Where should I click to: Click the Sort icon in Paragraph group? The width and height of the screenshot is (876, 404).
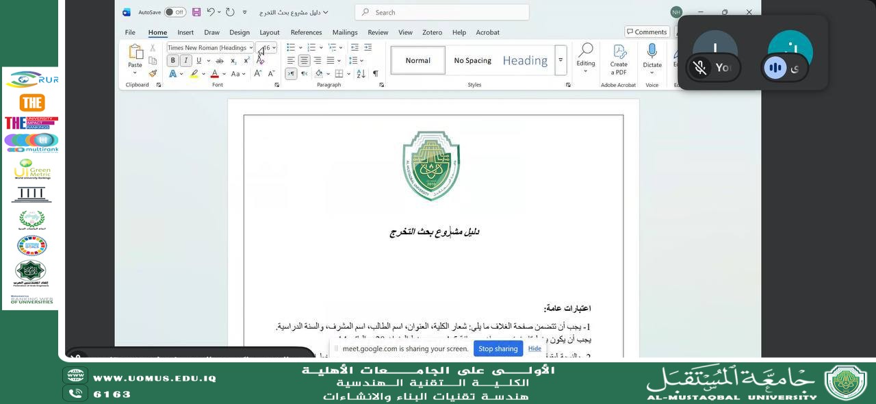[361, 73]
